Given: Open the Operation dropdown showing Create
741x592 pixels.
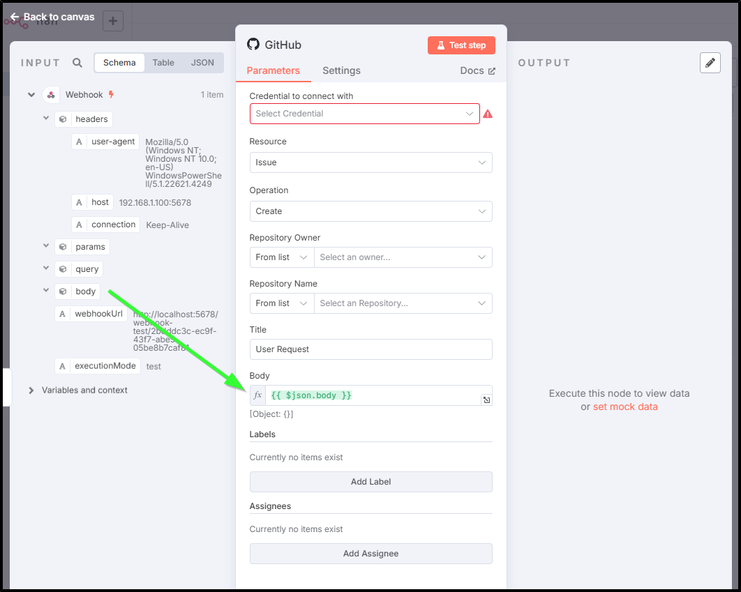Looking at the screenshot, I should (371, 211).
